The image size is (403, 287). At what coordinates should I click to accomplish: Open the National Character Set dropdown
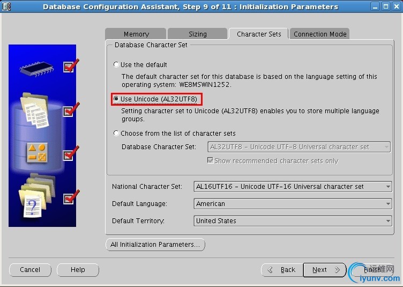coord(293,187)
